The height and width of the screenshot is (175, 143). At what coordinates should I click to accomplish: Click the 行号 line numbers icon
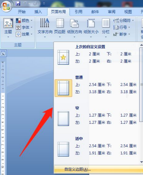point(116,27)
